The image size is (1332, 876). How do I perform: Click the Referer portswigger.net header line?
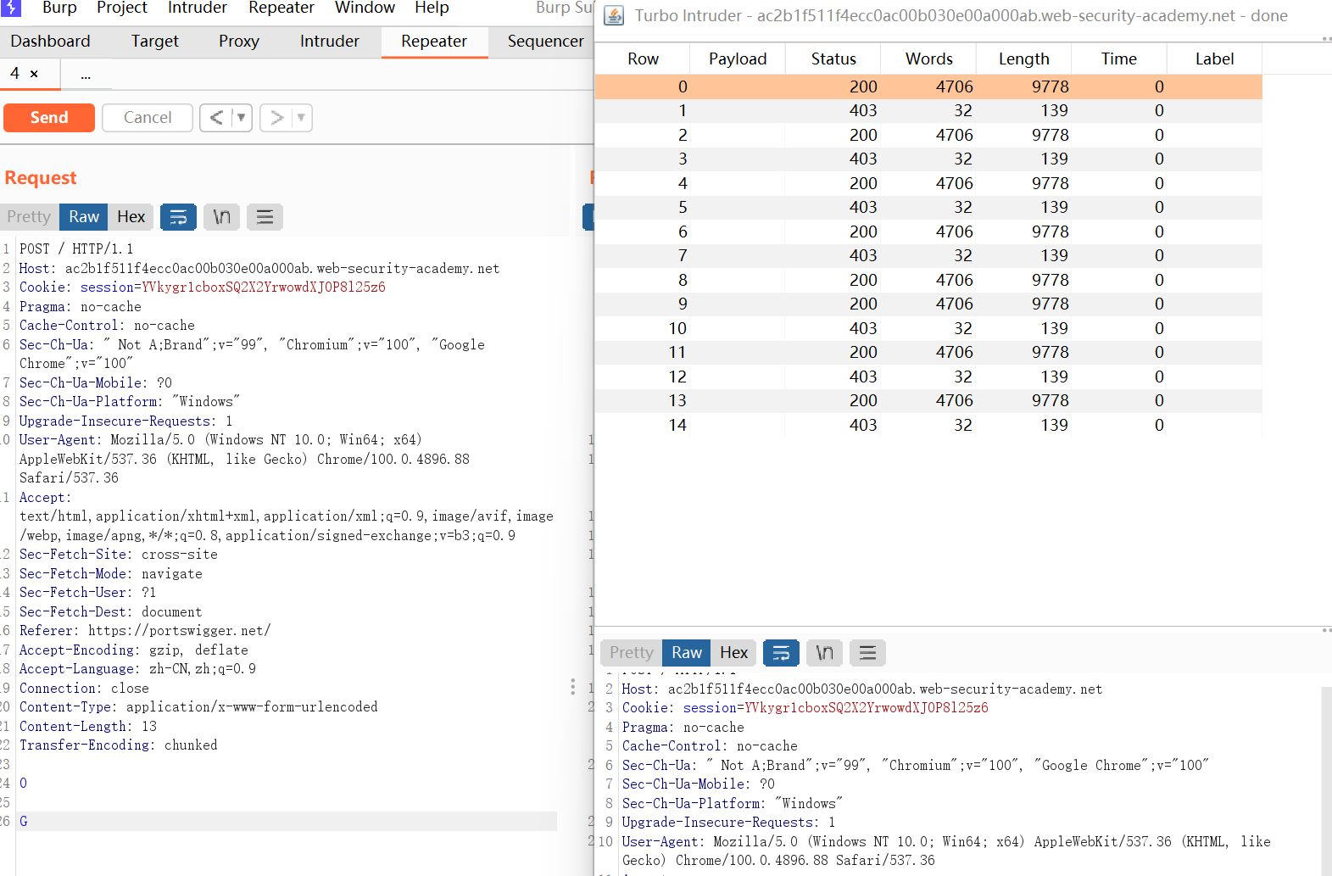[x=145, y=631]
